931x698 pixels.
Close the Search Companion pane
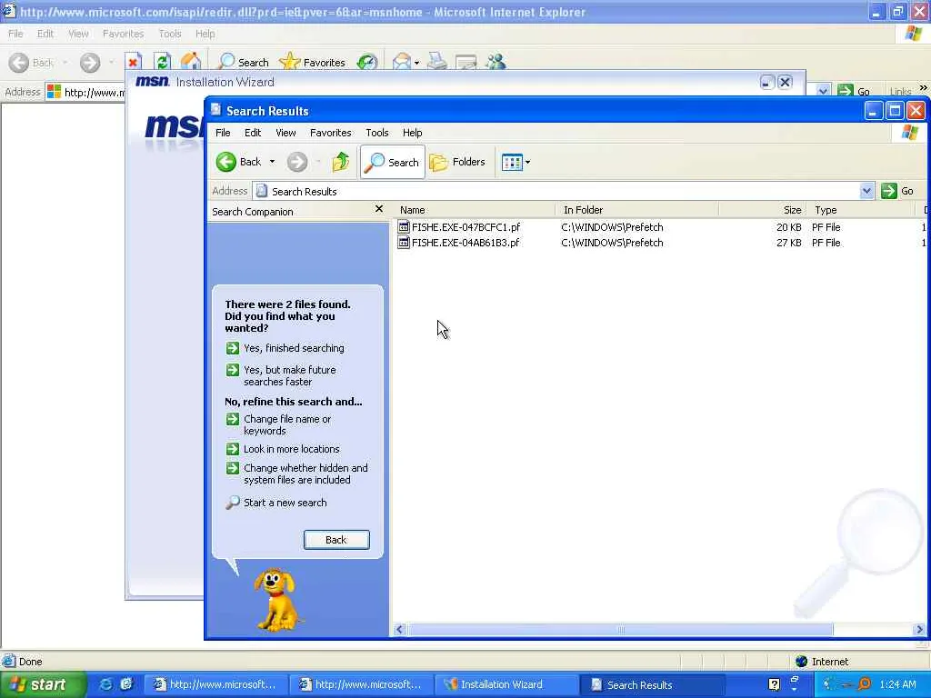tap(379, 209)
